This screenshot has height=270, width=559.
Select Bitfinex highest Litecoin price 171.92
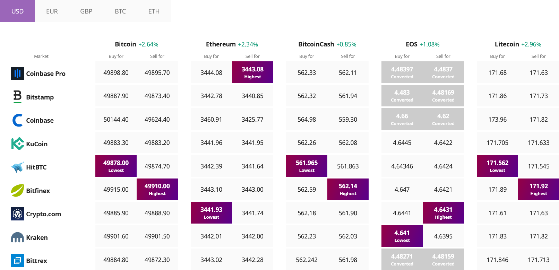point(539,189)
